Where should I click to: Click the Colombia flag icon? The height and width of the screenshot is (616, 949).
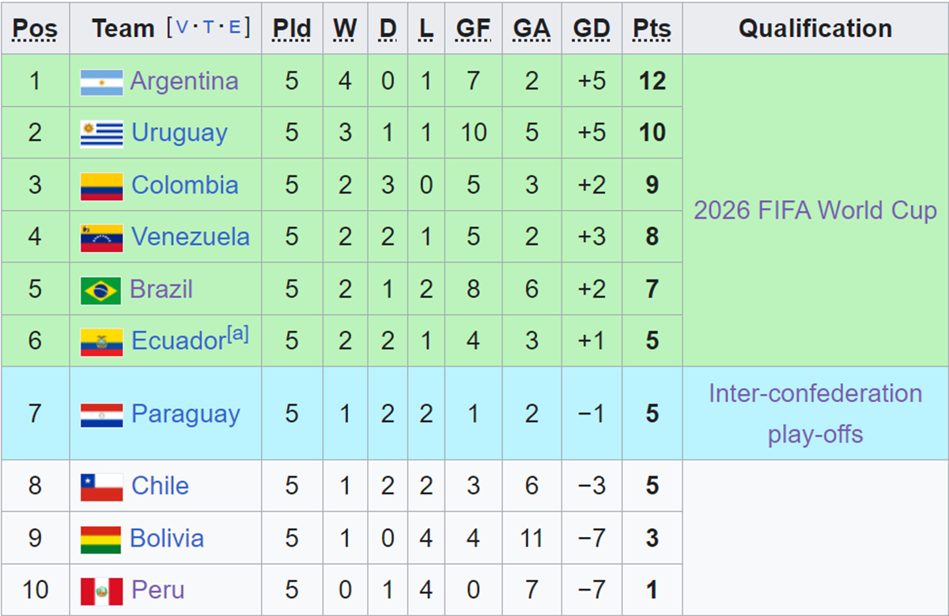point(101,186)
